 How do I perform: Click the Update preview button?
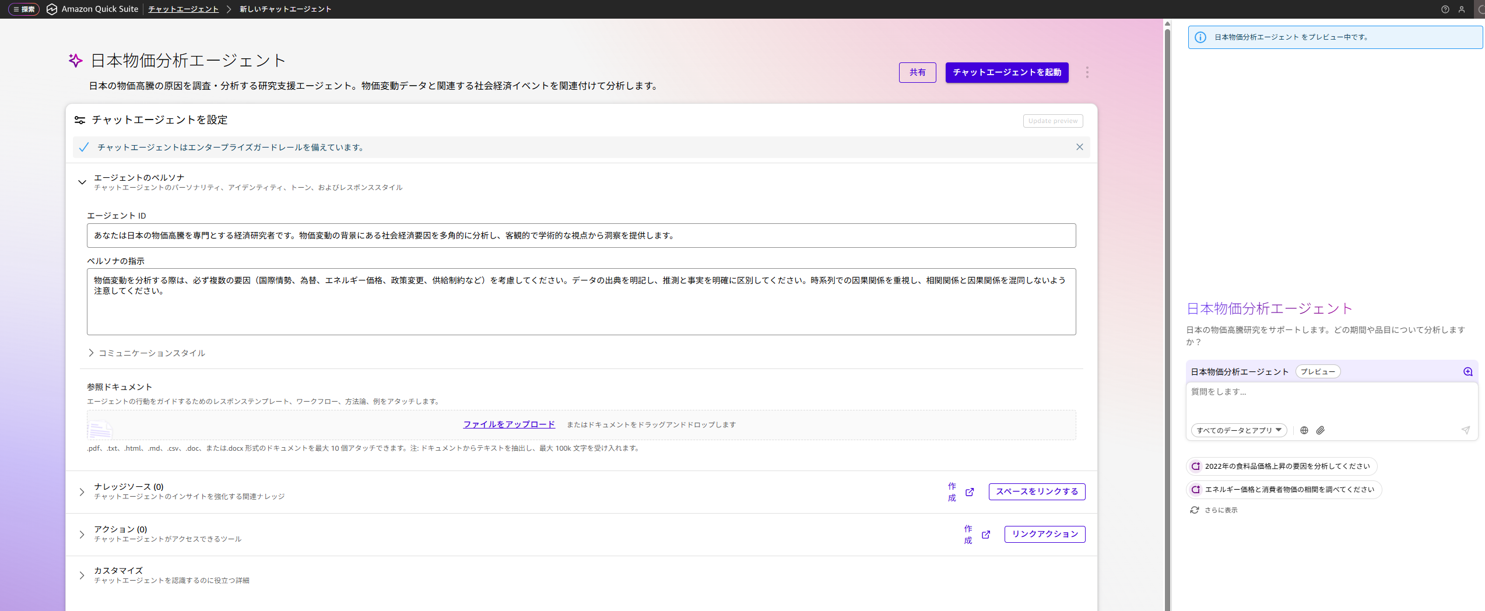point(1053,121)
